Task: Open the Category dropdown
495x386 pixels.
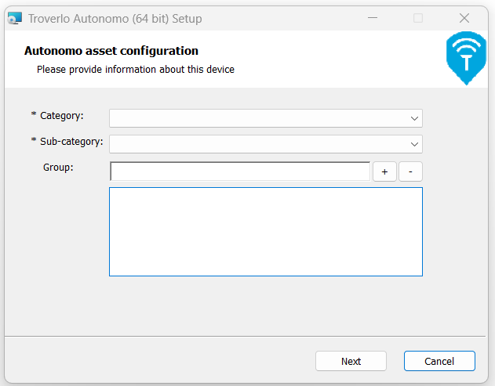Action: tap(266, 118)
